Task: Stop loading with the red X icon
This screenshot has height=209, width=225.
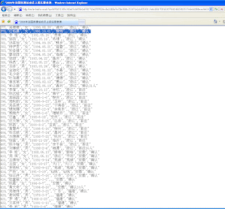Action: [222, 9]
